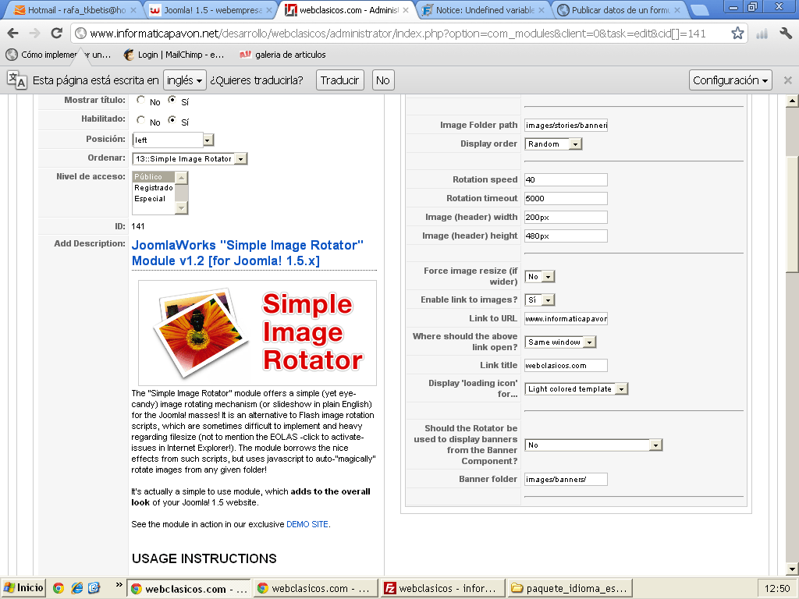
Task: Click the third quick launch icon
Action: click(x=94, y=588)
